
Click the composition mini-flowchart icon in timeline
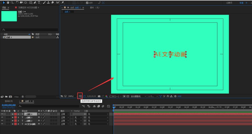[83, 106]
